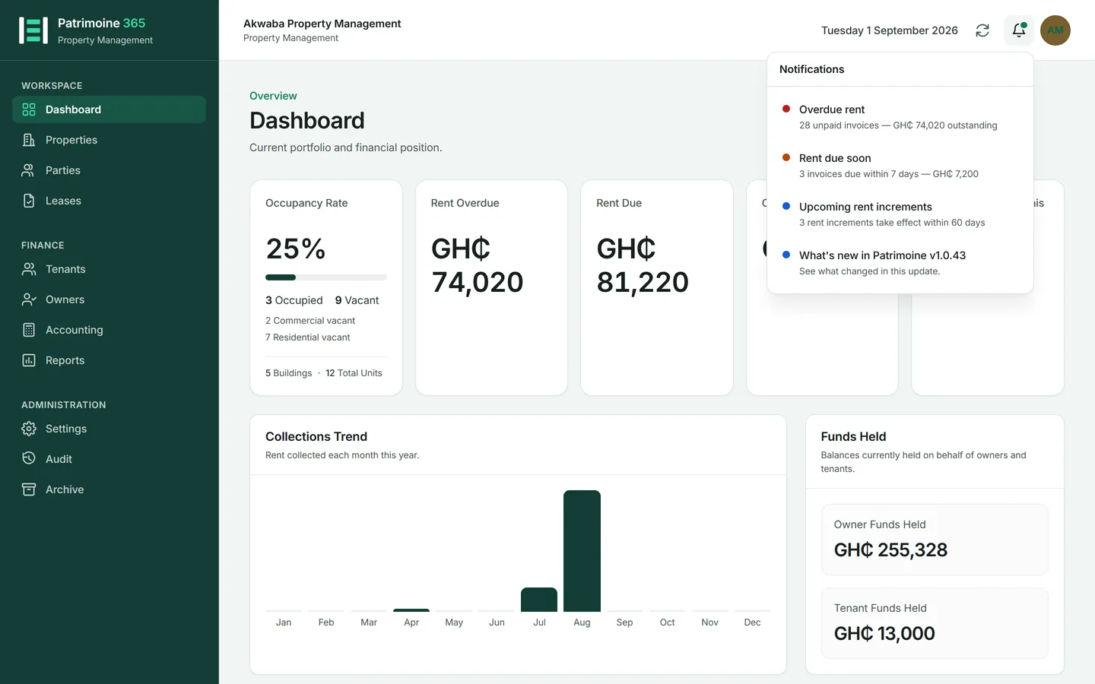Navigate to Leases

(x=109, y=201)
